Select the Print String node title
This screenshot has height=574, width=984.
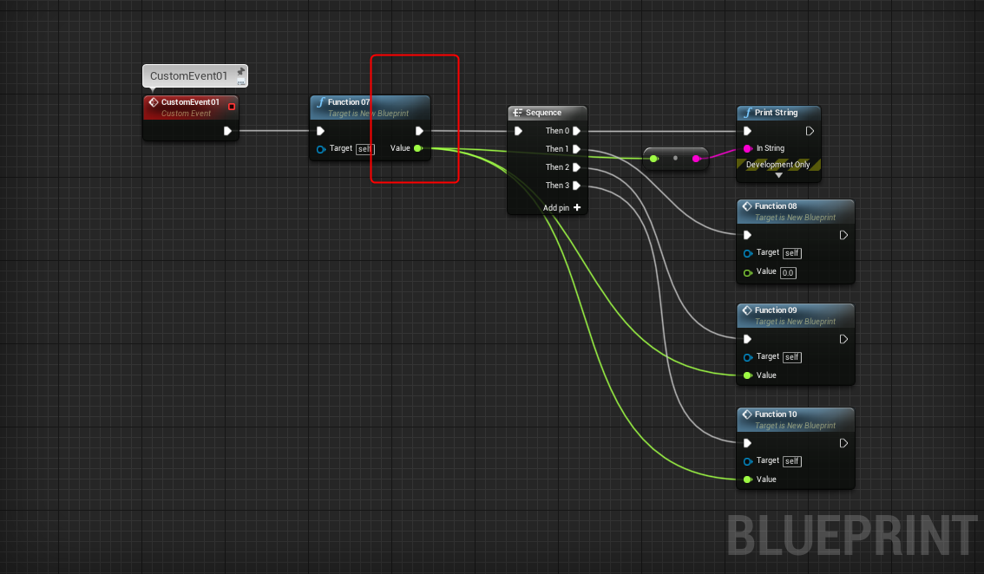tap(776, 113)
